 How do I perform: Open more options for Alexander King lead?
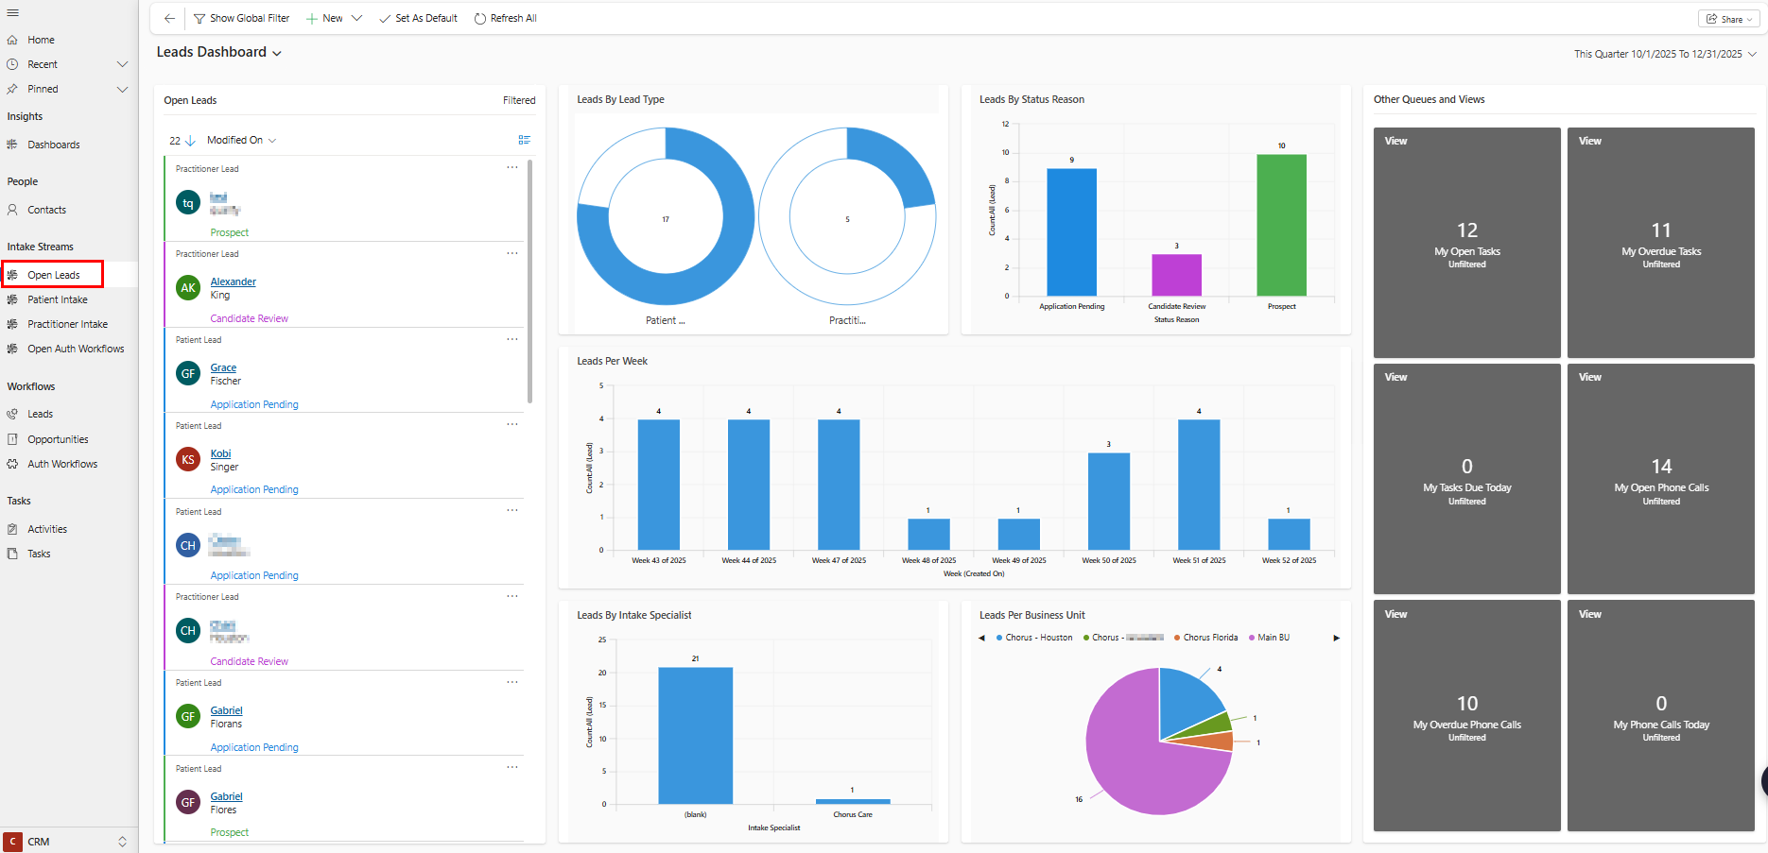[511, 254]
